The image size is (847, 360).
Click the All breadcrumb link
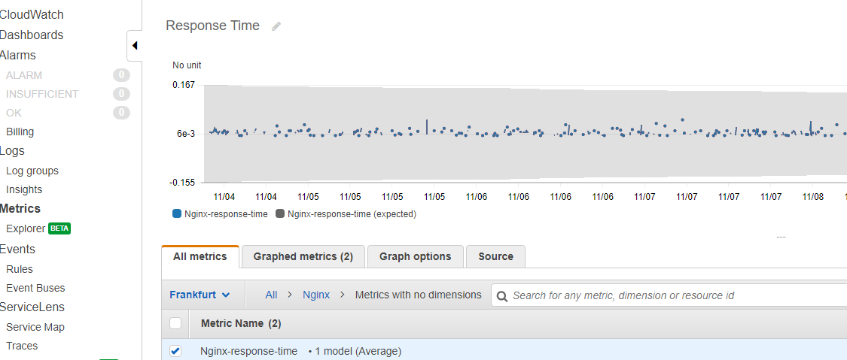click(x=271, y=295)
